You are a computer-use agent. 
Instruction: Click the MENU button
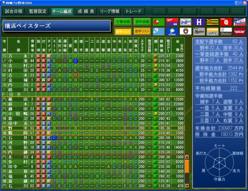(238, 11)
